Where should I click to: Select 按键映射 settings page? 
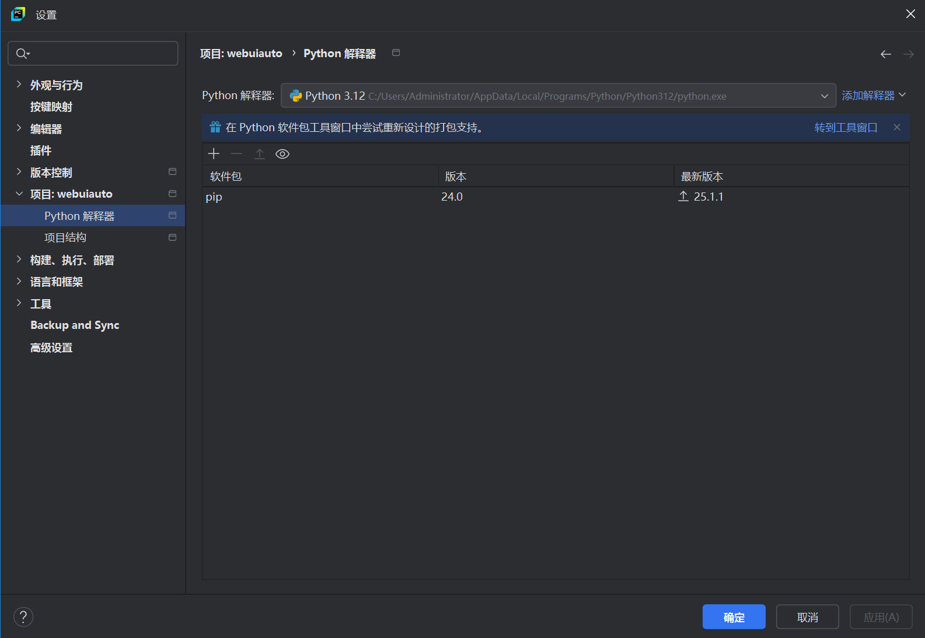(51, 107)
